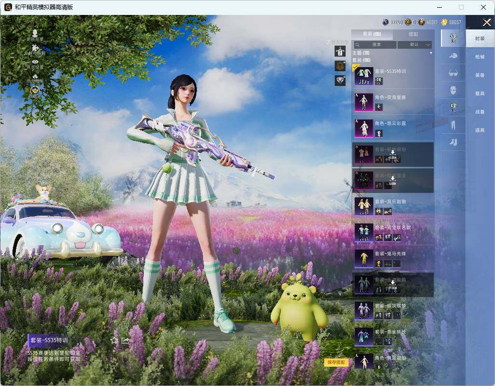495x386 pixels.
Task: Select the 搭配 matching tab in list panel
Action: pos(413,34)
